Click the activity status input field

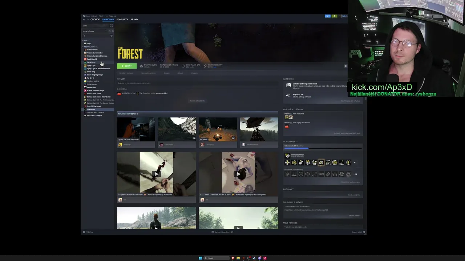(x=197, y=83)
